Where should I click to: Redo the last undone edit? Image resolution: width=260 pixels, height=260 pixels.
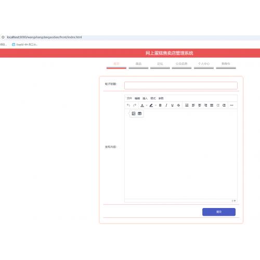[x=135, y=105]
